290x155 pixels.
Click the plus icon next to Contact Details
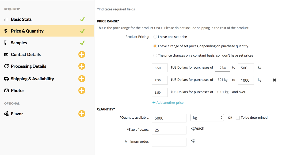pyautogui.click(x=82, y=54)
